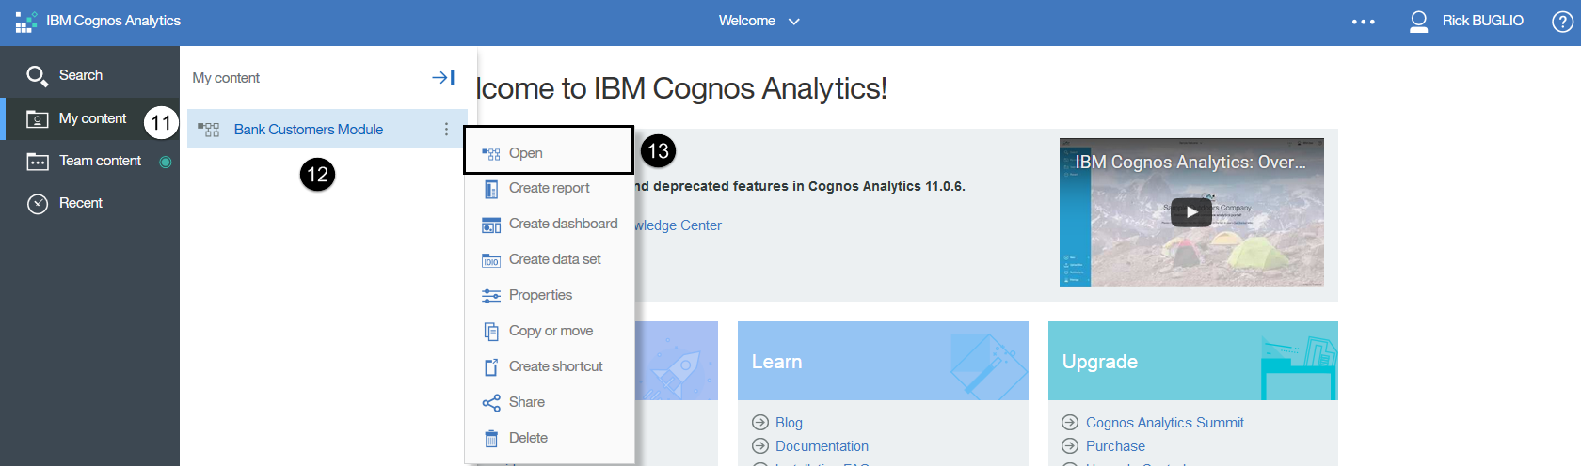Play the IBM Cognos Analytics overview video
This screenshot has width=1581, height=466.
coord(1191,212)
